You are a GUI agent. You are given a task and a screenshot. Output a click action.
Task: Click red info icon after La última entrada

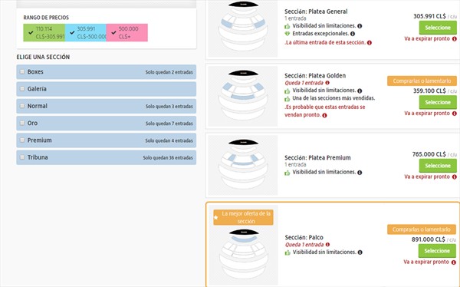(x=370, y=43)
